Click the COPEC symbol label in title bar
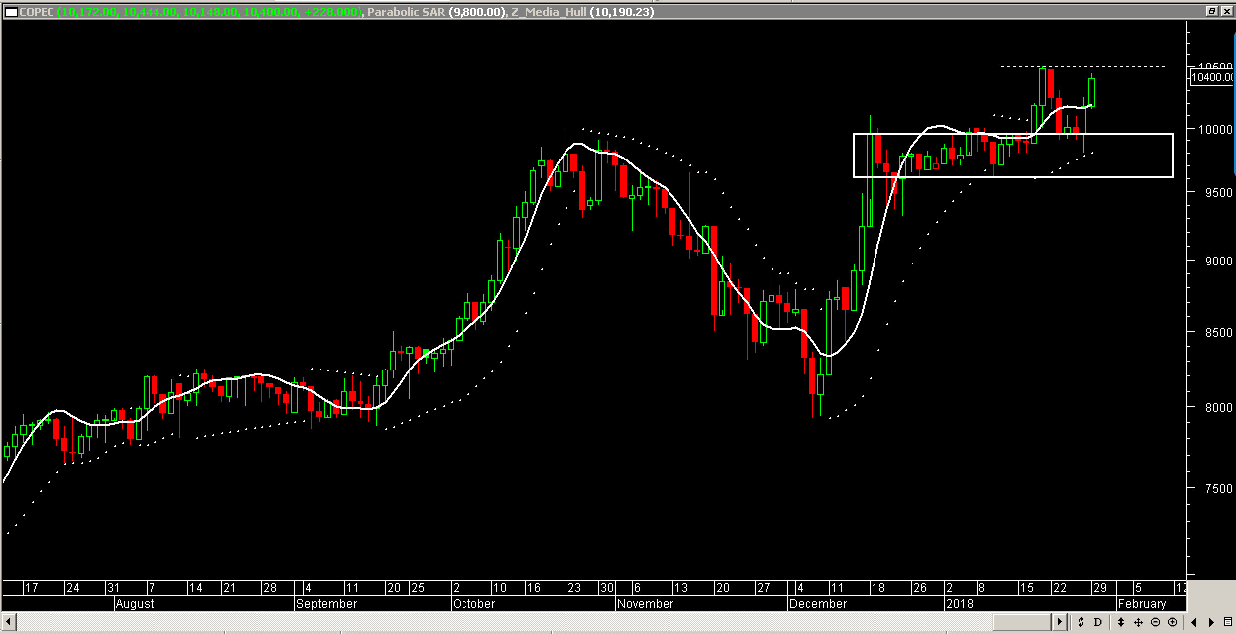 point(37,12)
